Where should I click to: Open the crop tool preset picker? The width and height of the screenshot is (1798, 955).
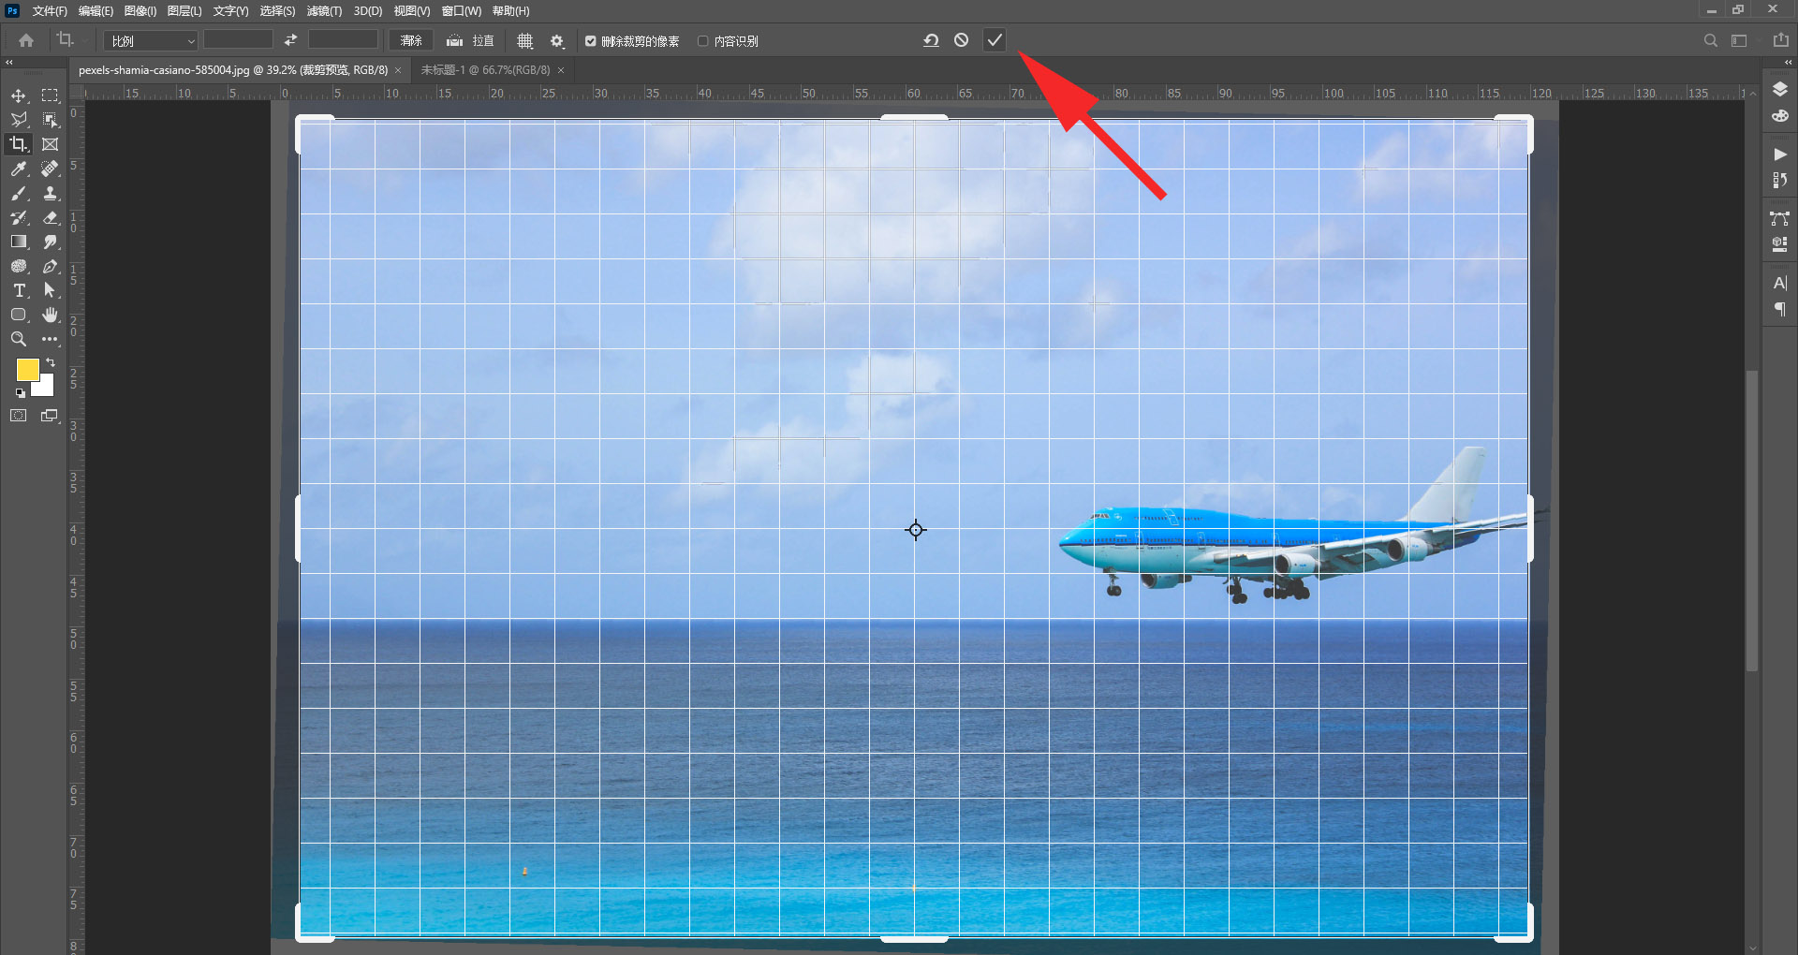tap(70, 40)
